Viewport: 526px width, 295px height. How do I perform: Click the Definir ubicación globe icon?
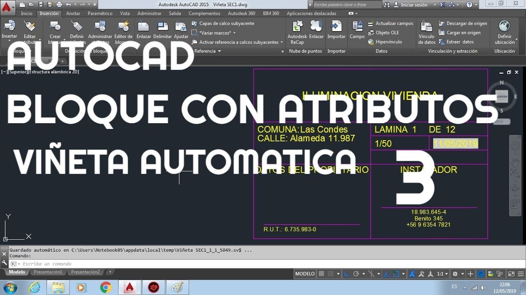pyautogui.click(x=504, y=27)
